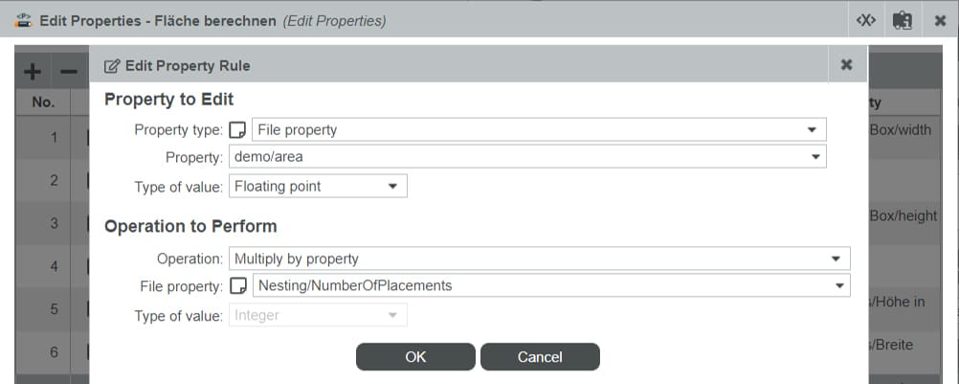Viewport: 959px width, 384px height.
Task: Close the Edit Property Rule dialog
Action: click(846, 65)
